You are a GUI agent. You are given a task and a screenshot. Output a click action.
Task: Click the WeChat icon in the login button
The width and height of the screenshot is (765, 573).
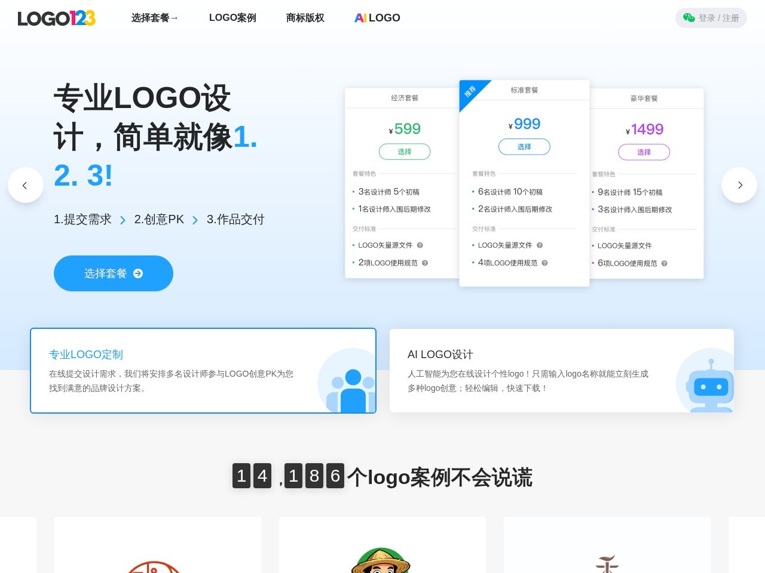point(689,18)
